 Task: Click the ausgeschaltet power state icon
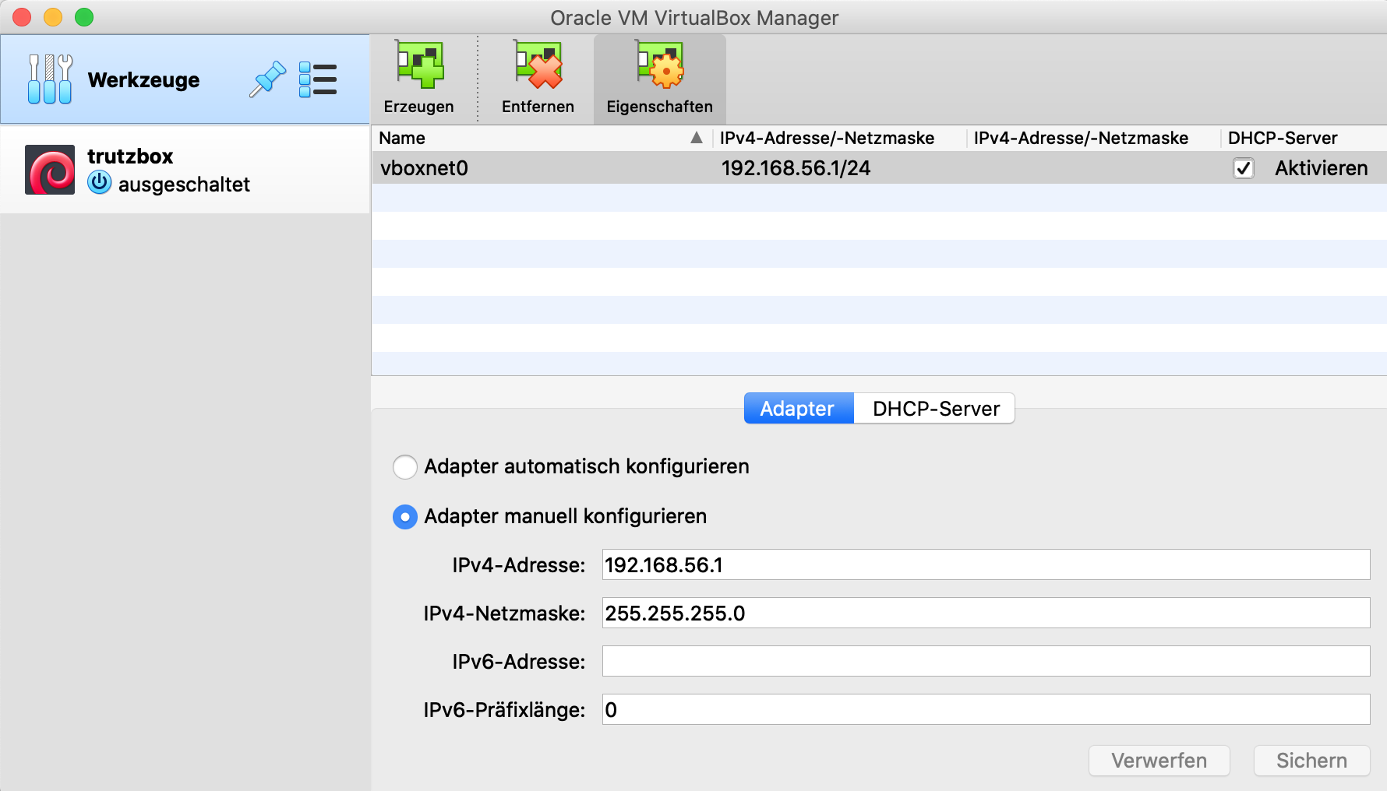pos(99,184)
